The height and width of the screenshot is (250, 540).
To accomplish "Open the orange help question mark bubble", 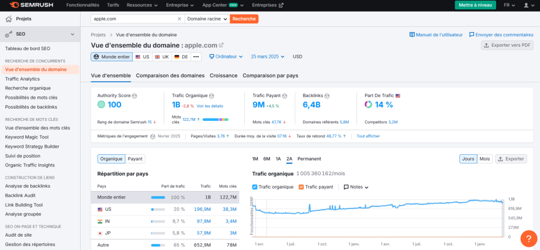I will pos(529,238).
